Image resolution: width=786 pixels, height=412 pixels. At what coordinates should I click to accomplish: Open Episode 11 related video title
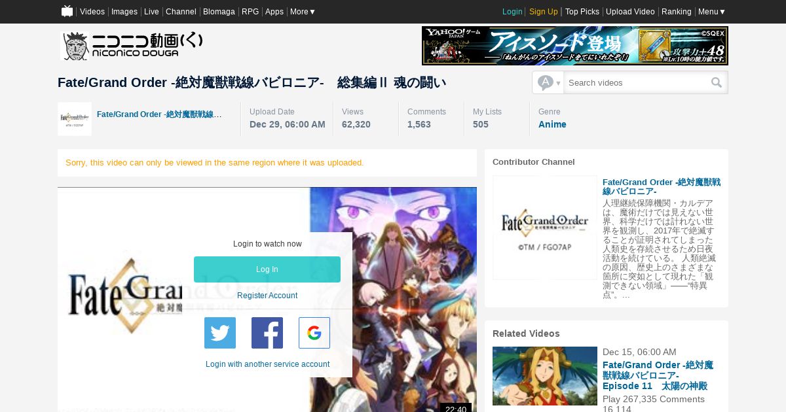click(x=658, y=375)
